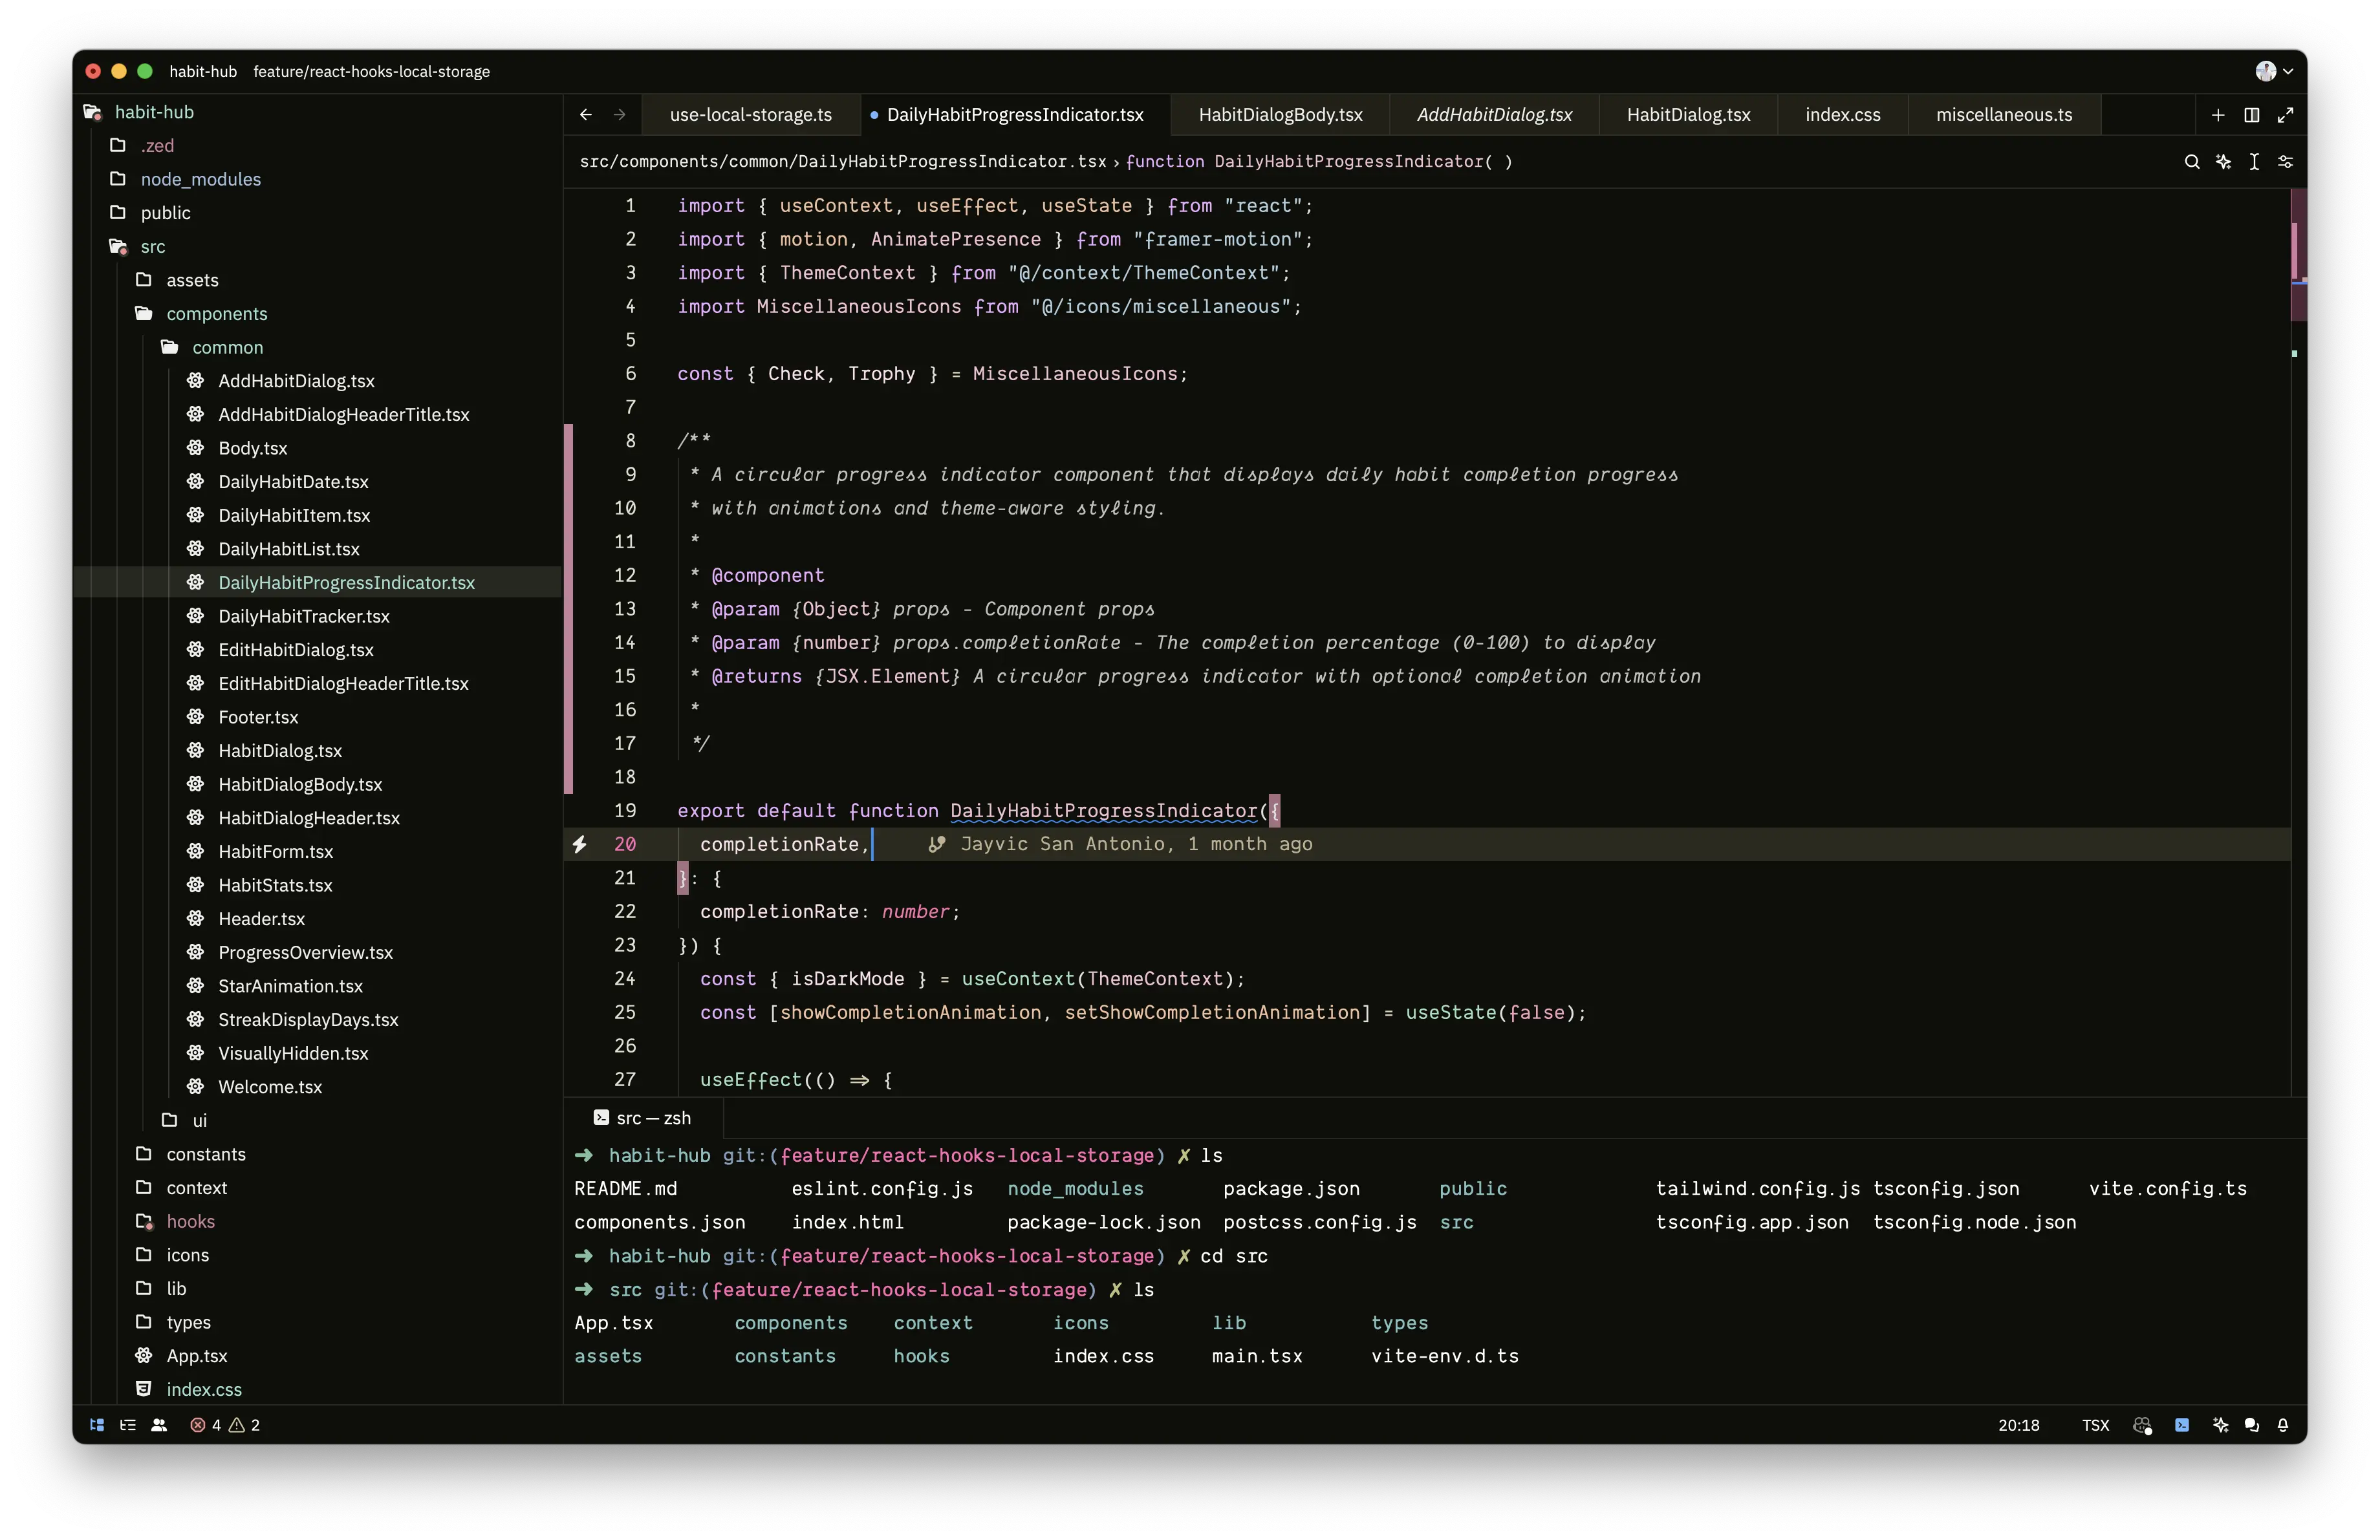2380x1540 pixels.
Task: Open the chat panel icon in status bar
Action: (x=2252, y=1425)
